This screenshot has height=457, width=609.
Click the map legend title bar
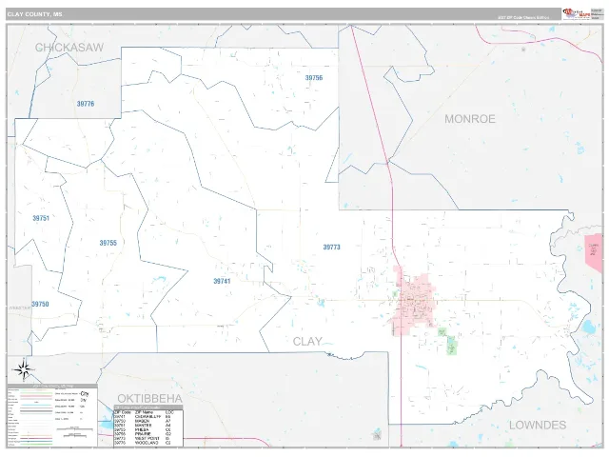pos(52,386)
